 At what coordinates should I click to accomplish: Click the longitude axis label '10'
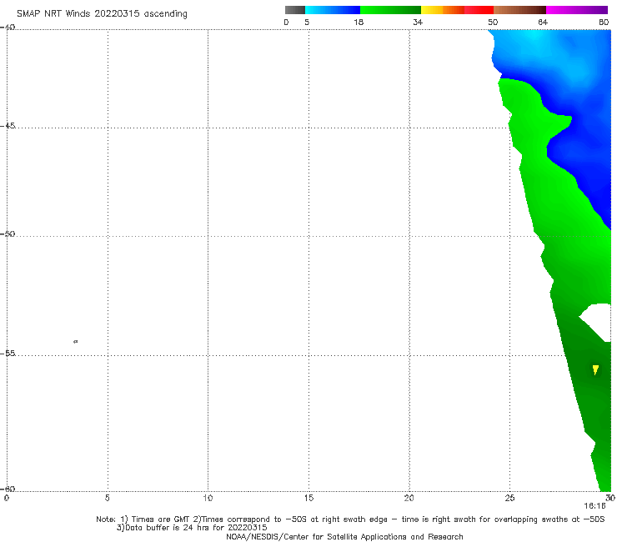208,499
